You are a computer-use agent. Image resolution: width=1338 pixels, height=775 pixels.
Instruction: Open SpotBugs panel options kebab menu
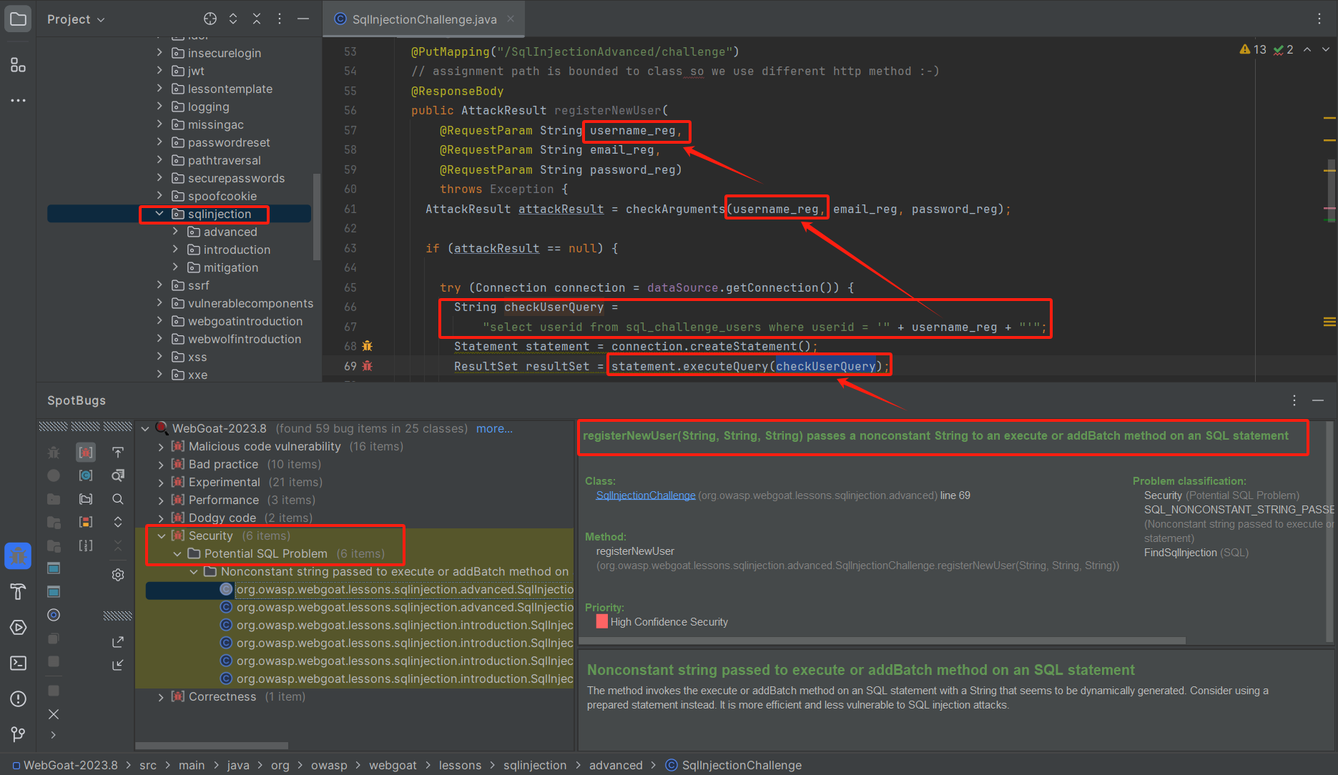[x=1294, y=400]
